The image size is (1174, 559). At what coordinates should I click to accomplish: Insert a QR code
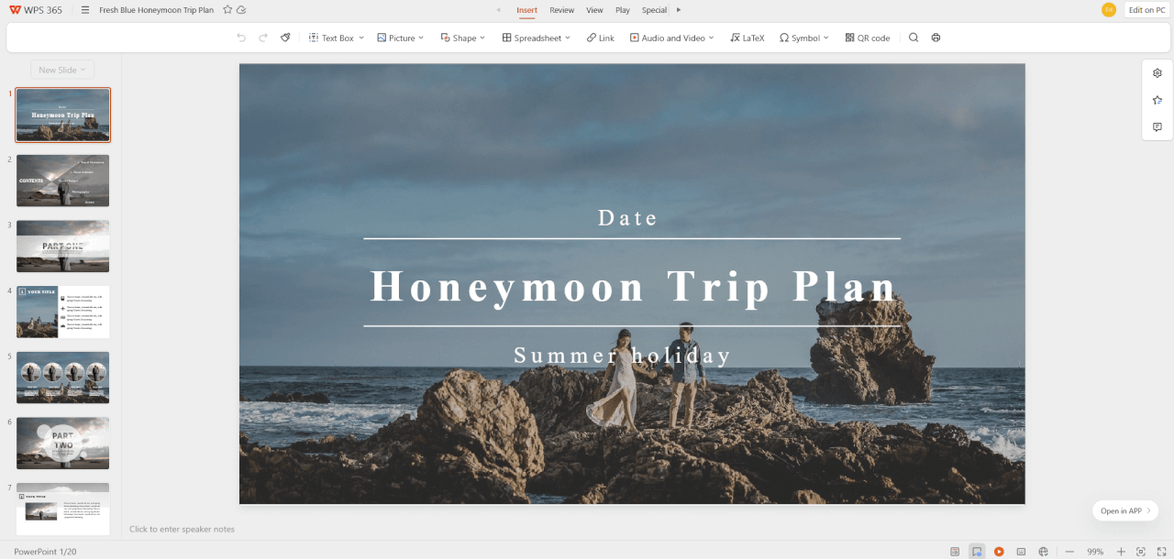(x=868, y=38)
